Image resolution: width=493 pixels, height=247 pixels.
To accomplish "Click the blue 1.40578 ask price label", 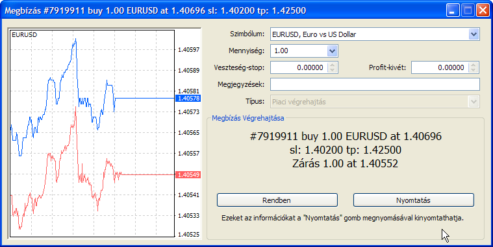I will (x=188, y=99).
